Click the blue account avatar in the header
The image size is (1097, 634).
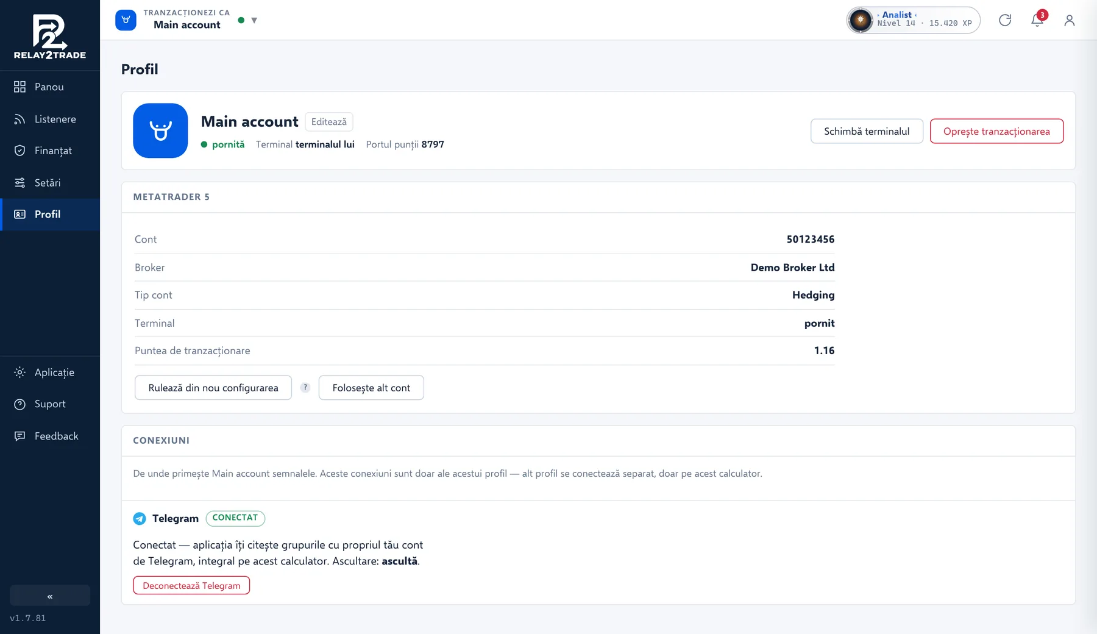click(x=126, y=20)
